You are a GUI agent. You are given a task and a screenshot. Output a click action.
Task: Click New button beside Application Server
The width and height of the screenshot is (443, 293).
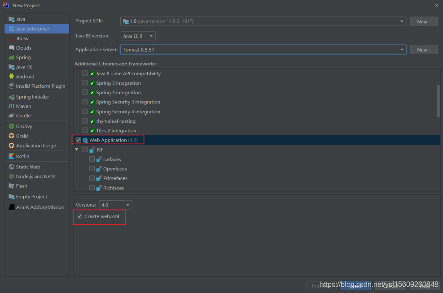tap(424, 50)
